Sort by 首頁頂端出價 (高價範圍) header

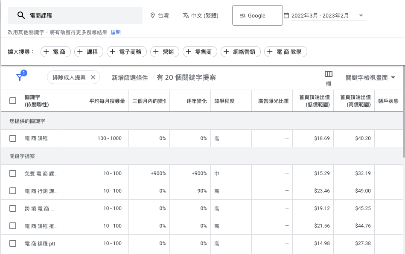[x=355, y=101]
